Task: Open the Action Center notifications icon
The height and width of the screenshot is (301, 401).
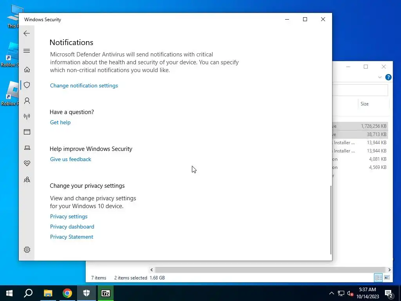Action: pyautogui.click(x=389, y=294)
